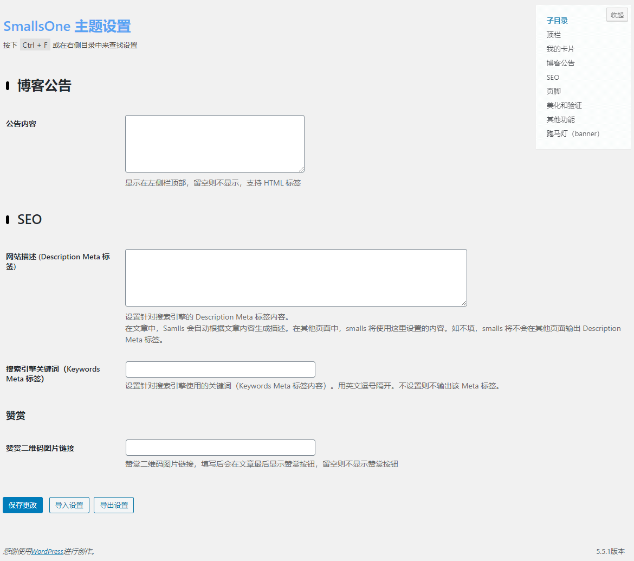The image size is (634, 561).
Task: Navigate to 其他功能 settings
Action: click(560, 119)
